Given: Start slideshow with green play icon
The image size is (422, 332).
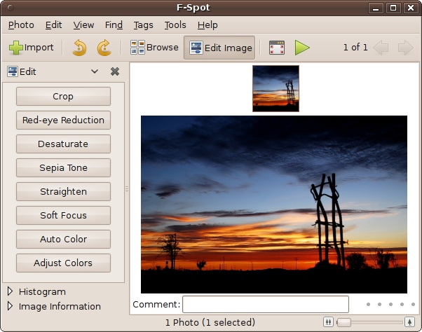Looking at the screenshot, I should (302, 48).
